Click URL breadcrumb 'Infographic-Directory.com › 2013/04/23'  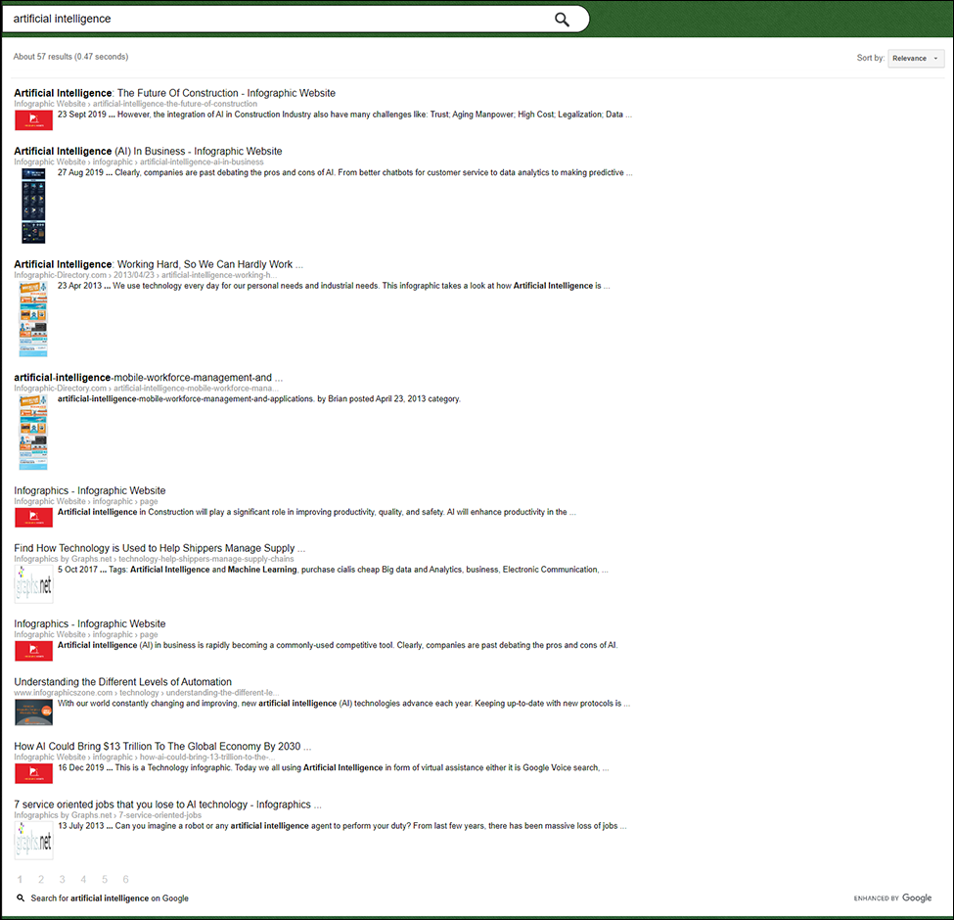[84, 275]
